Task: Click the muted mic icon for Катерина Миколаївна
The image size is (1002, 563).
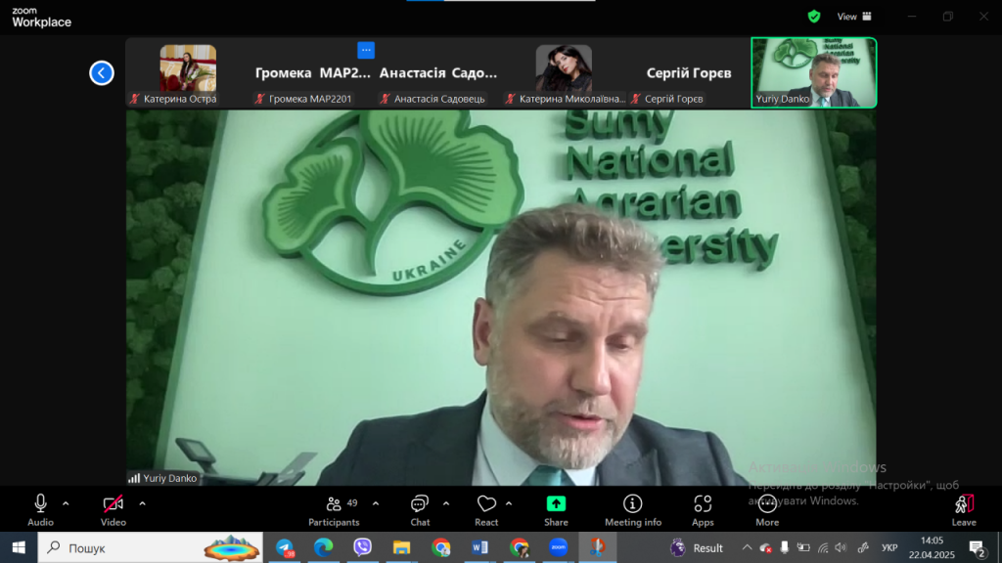Action: [511, 99]
